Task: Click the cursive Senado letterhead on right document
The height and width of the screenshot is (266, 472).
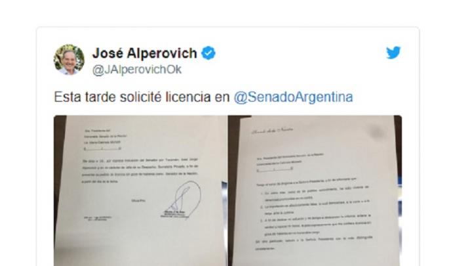Action: click(x=272, y=131)
